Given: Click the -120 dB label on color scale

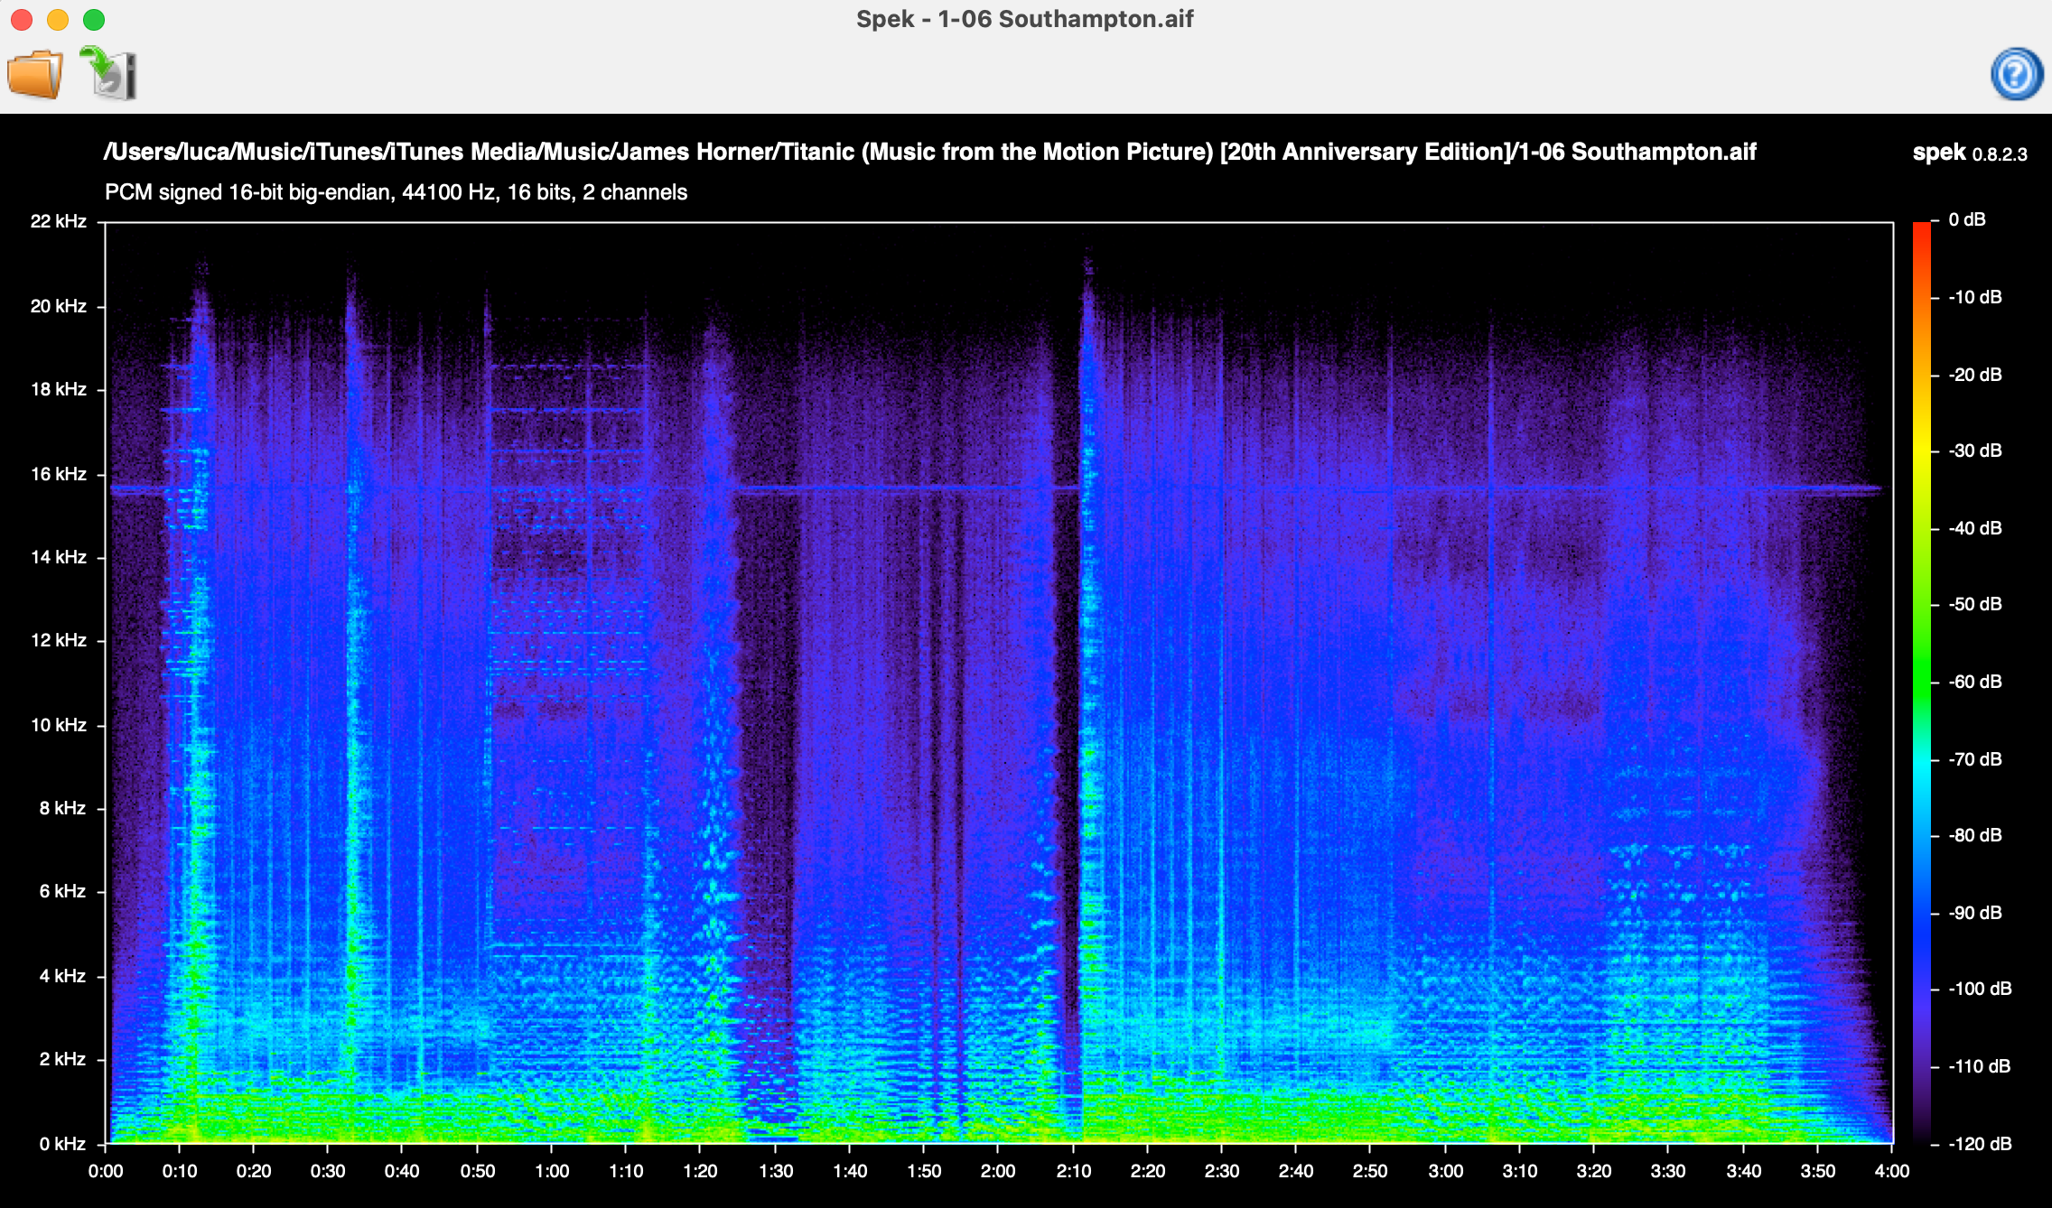Looking at the screenshot, I should click(1979, 1144).
